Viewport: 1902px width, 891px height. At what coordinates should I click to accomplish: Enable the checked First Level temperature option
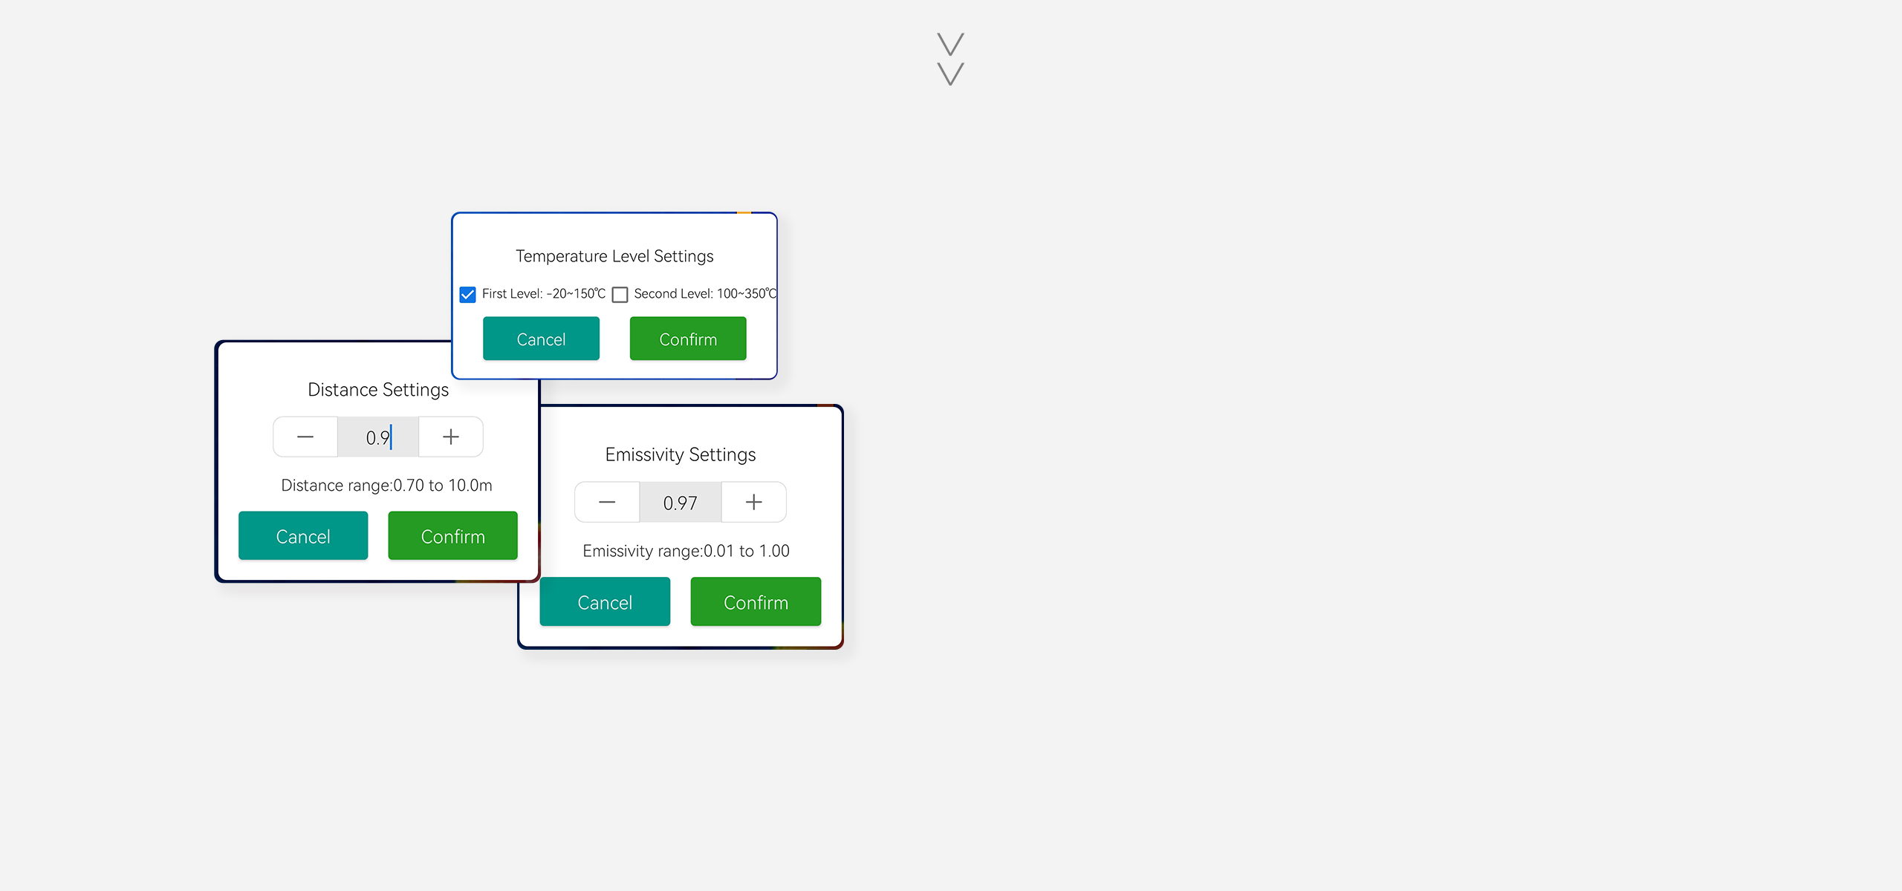pos(467,293)
